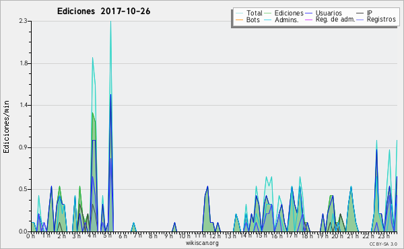Click the y-axis value 1.4
Screen dimensions: 404x249
(x=23, y=105)
